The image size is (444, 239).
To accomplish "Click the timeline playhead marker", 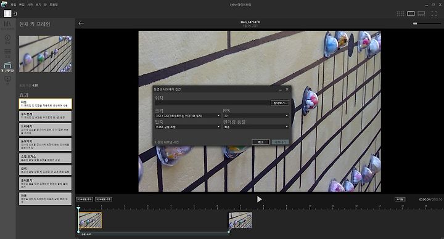I will (x=78, y=208).
